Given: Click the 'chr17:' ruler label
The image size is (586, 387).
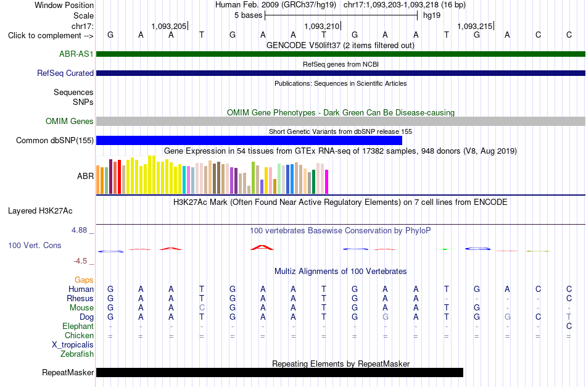Looking at the screenshot, I should click(83, 26).
